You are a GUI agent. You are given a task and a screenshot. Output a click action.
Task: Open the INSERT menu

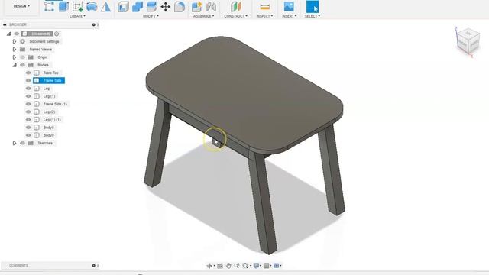click(289, 16)
